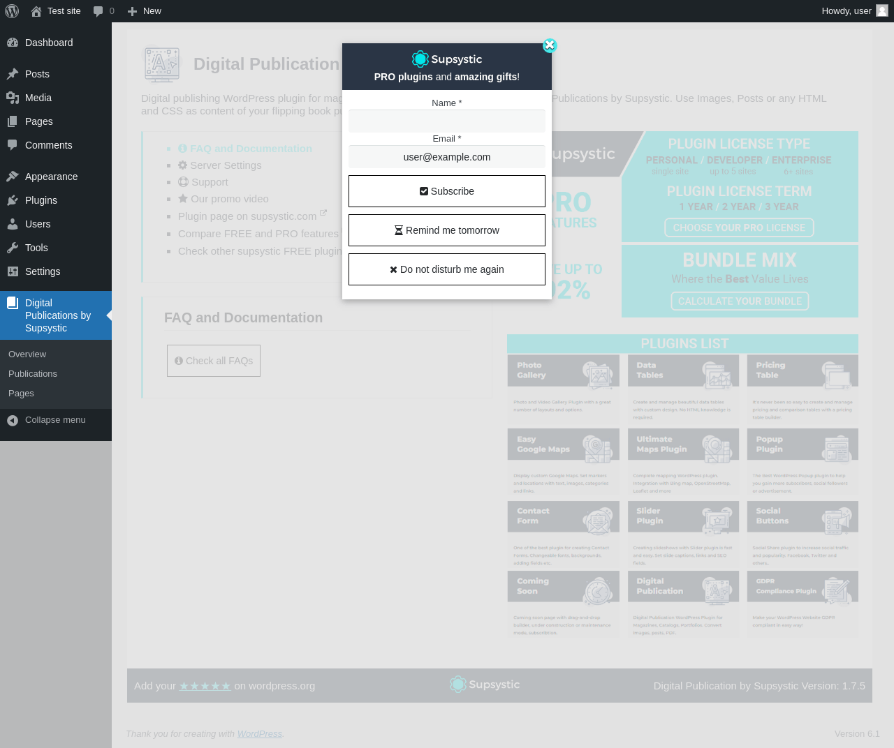
Task: Click the Settings icon in sidebar
Action: point(13,271)
